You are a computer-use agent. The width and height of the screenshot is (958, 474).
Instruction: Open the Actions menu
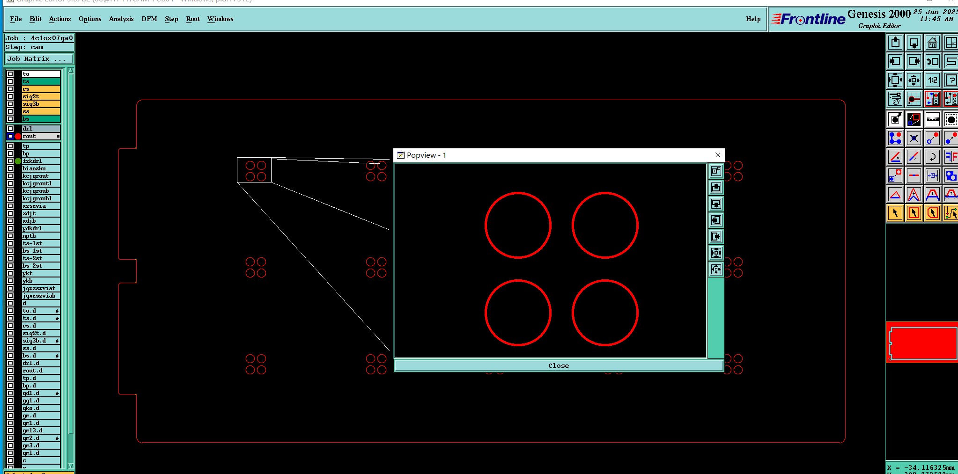[60, 19]
